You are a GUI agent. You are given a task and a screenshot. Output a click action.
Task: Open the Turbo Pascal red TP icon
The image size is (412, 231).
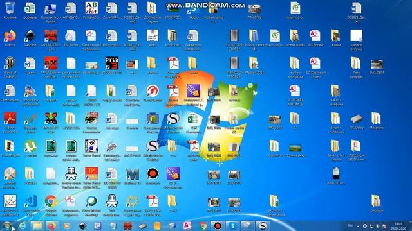pyautogui.click(x=91, y=174)
